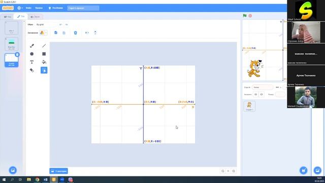Switch to the Sounds tab
Viewport: 325px width, 183px height.
coord(35,17)
